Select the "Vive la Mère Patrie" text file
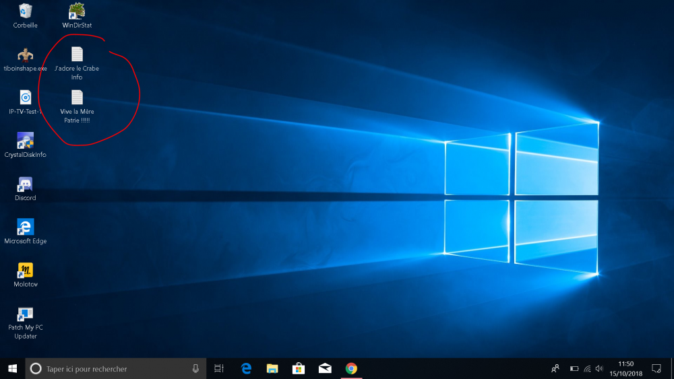 pyautogui.click(x=77, y=98)
